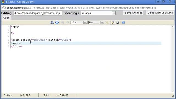Click the redo arrow icon
The image size is (176, 99).
(68, 23)
